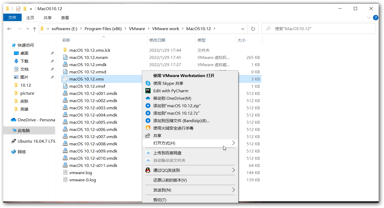Go to Program Files (x86) breadcrumb
The image size is (384, 208).
pos(103,29)
